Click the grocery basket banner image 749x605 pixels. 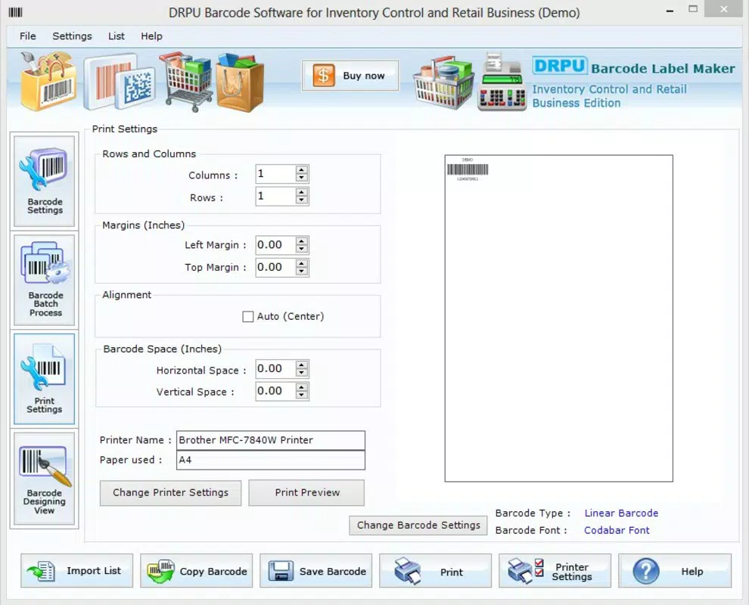(x=444, y=83)
